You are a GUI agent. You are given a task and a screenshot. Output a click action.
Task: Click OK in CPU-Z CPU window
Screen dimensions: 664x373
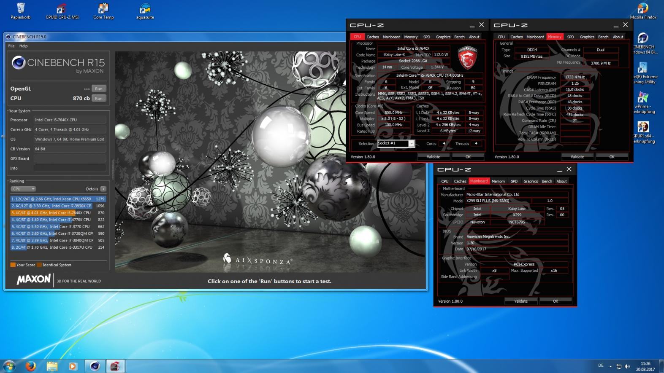468,157
